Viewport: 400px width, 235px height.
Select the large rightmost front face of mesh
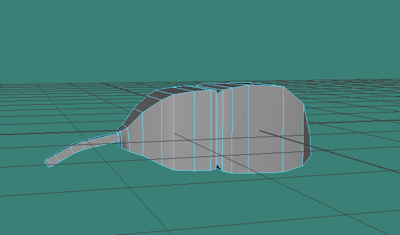265,129
